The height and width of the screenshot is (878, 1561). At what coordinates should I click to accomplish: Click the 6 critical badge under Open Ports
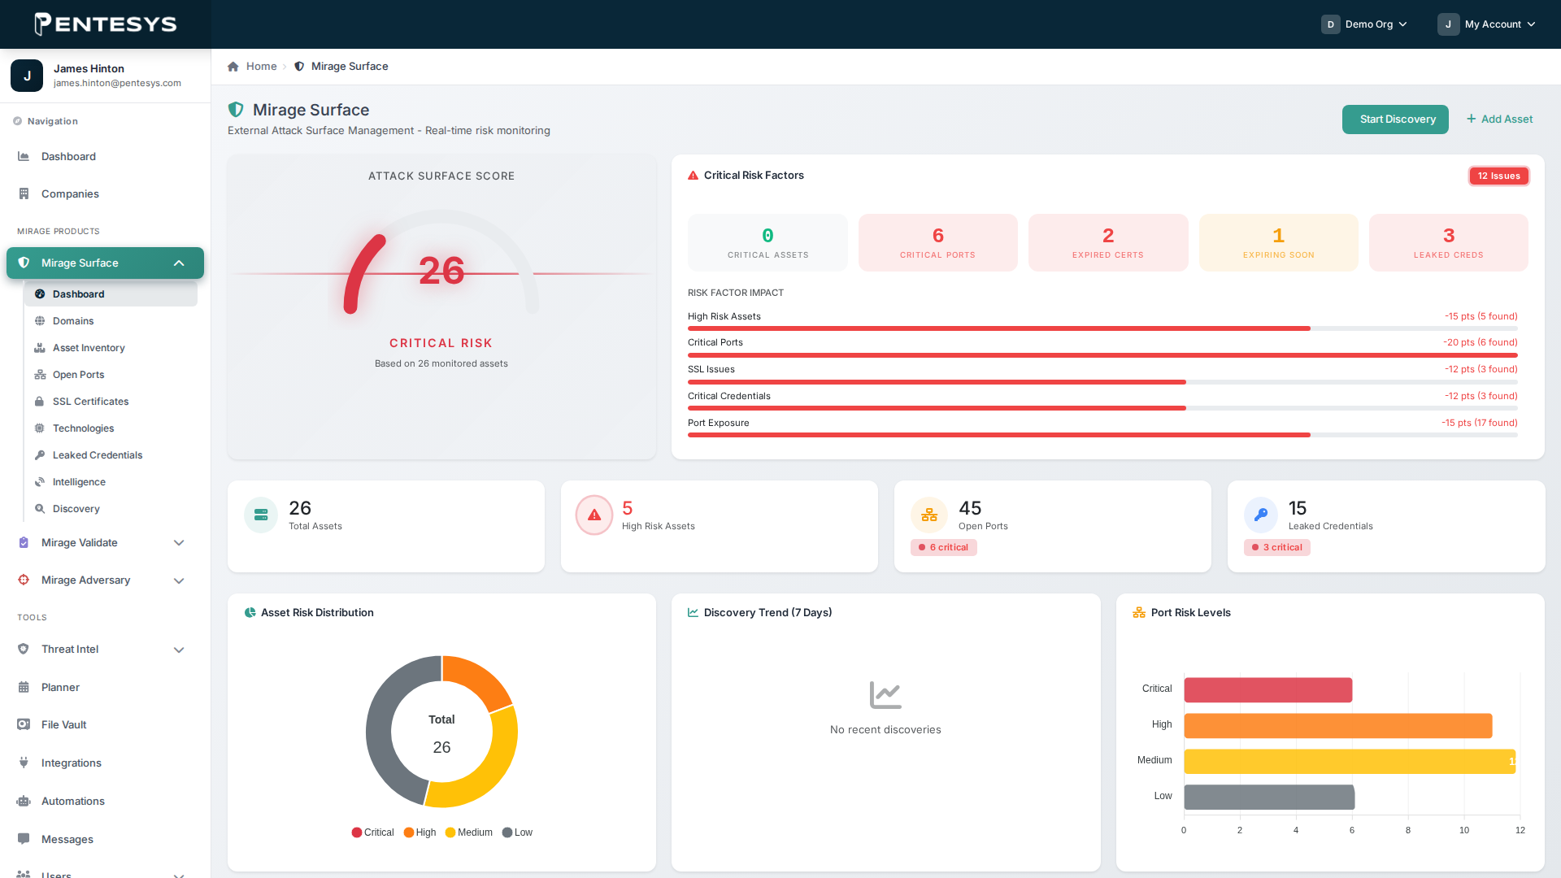(944, 547)
